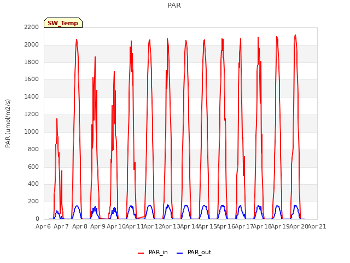Click the blue PAR_out peak on Apr 20

295,205
